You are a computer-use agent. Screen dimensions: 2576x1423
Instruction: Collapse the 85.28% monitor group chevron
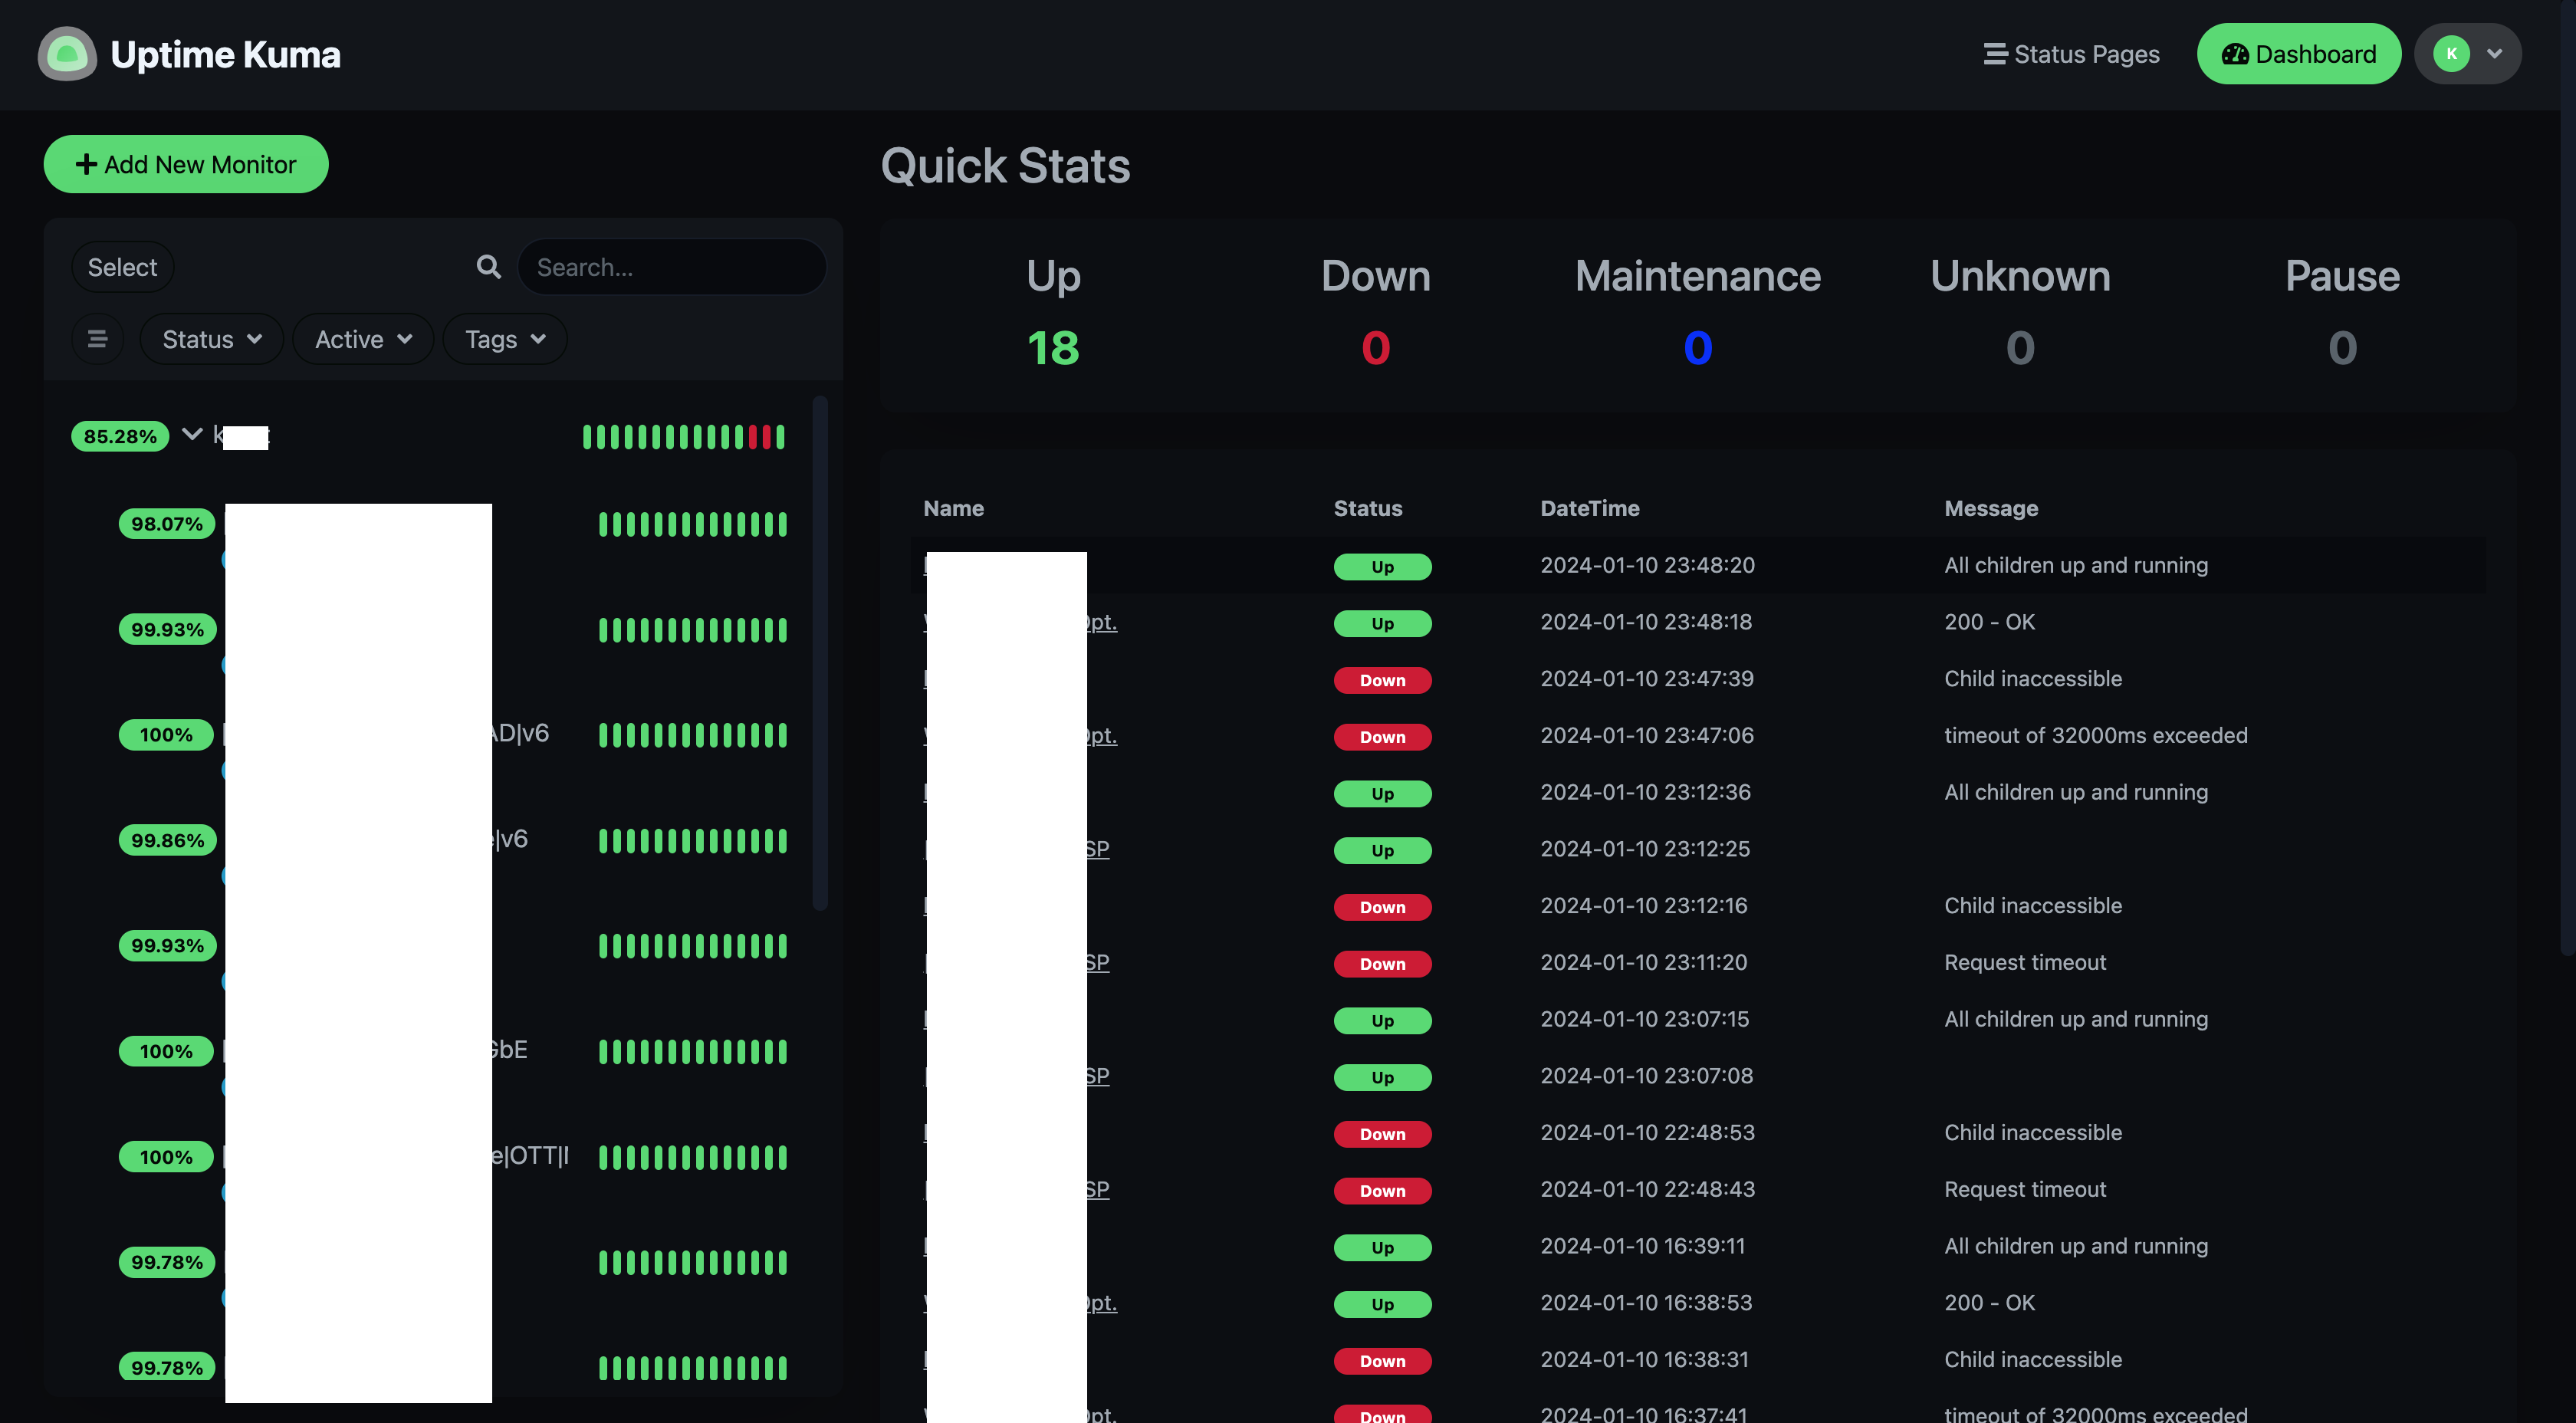(x=192, y=434)
